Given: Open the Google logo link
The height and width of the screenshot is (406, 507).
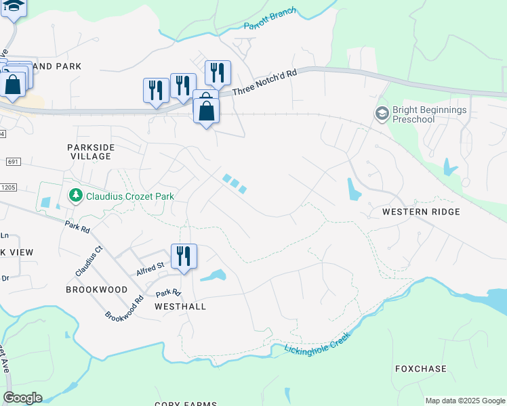Looking at the screenshot, I should (x=22, y=398).
